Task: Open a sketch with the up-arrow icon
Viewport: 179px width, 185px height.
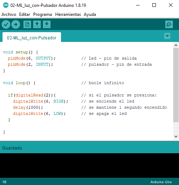Action: click(37, 25)
